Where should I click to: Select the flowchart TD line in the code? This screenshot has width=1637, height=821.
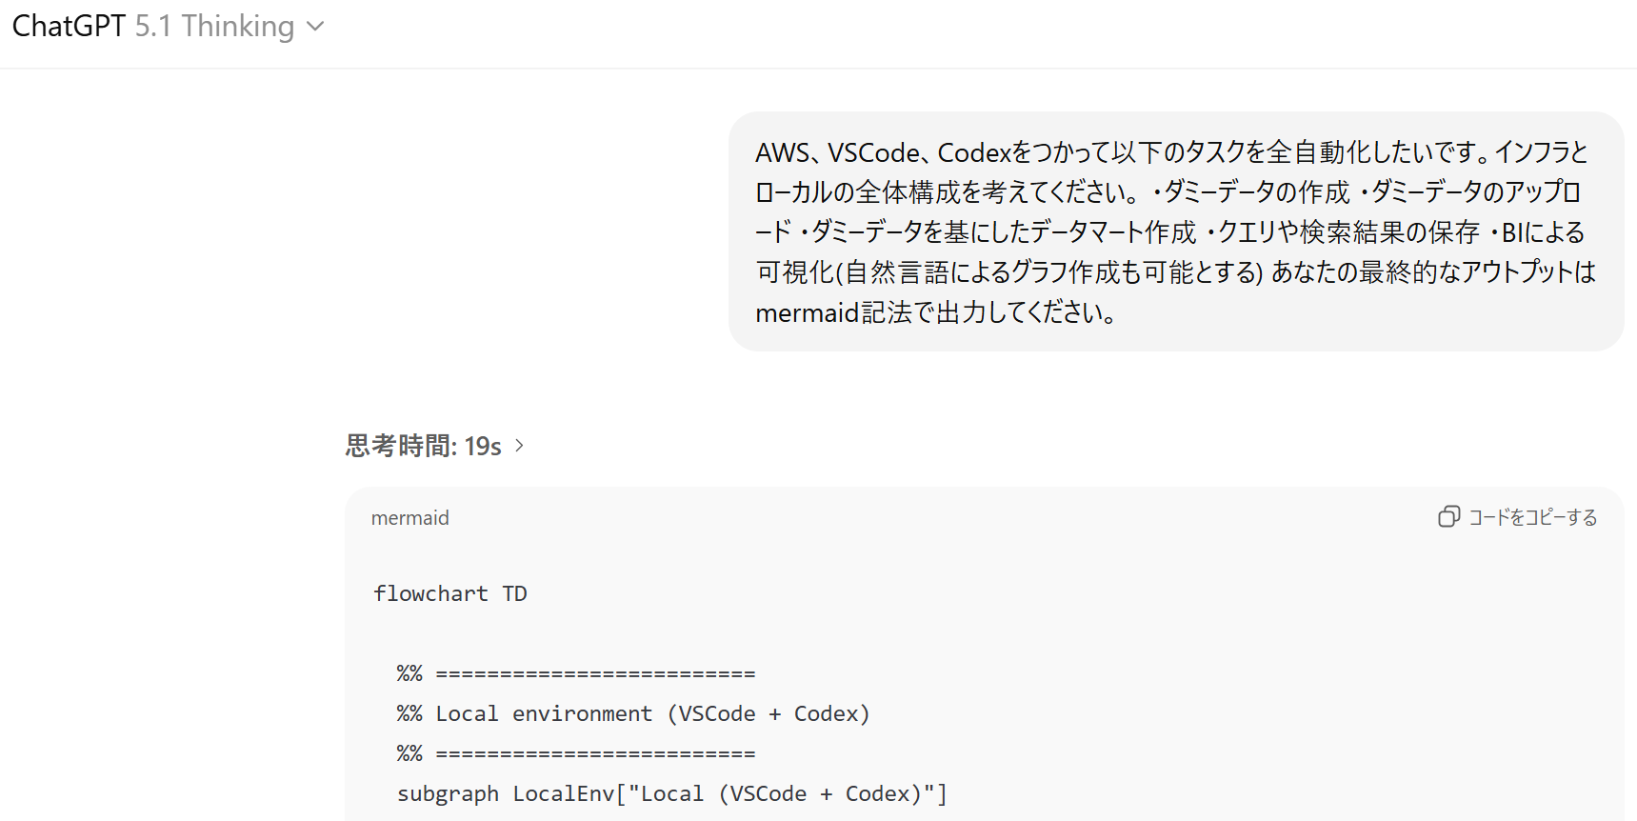[449, 592]
